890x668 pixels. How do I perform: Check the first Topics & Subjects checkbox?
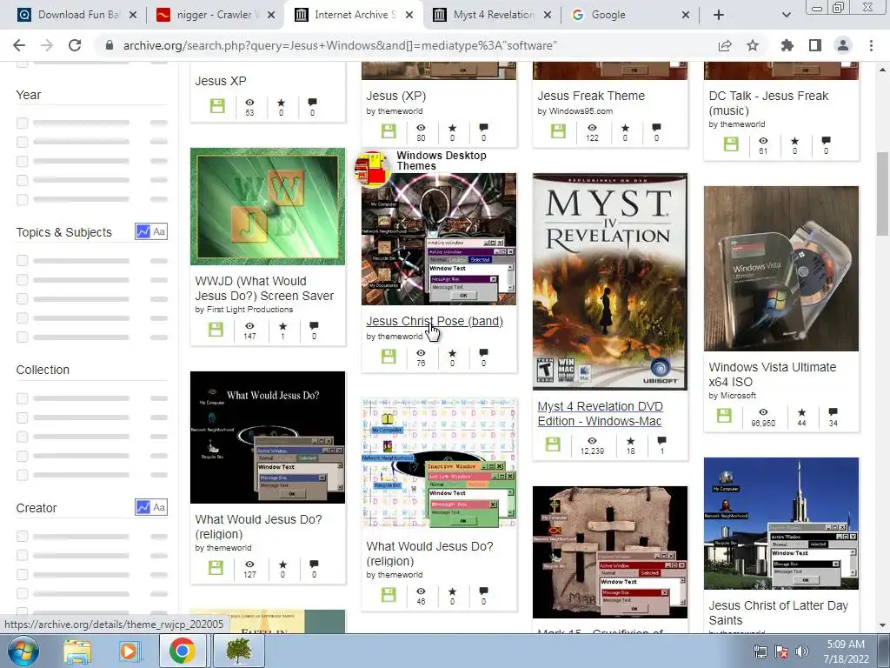[x=22, y=260]
